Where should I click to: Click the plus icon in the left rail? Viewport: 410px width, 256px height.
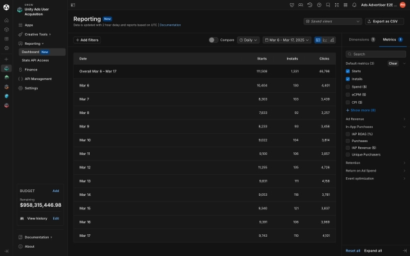6,60
